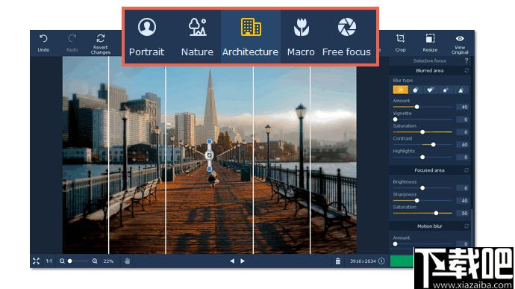
Task: Click Blurred area Saturation slider handle
Action: click(422, 132)
